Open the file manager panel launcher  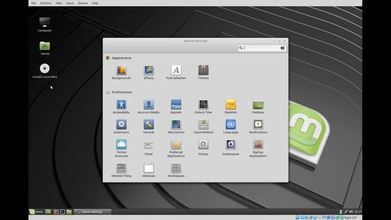69,212
